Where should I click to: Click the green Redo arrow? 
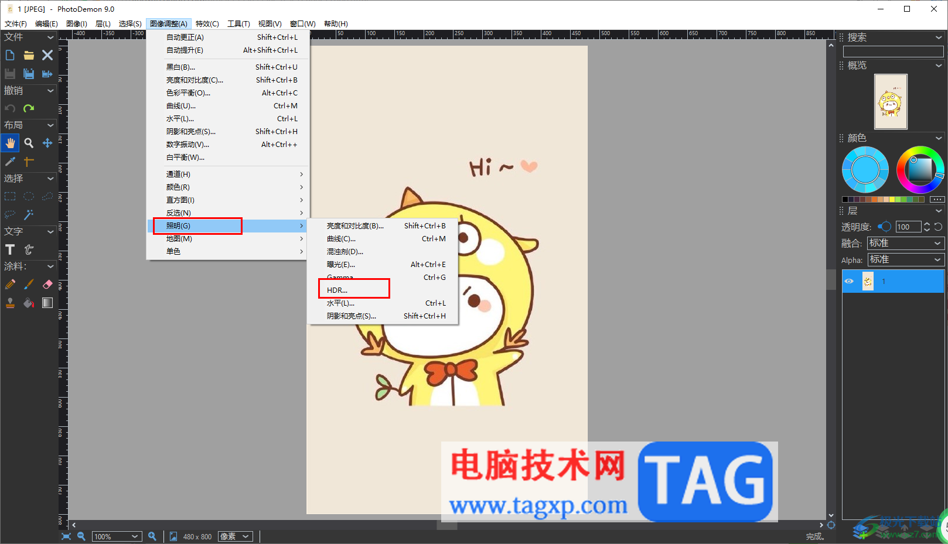(29, 108)
